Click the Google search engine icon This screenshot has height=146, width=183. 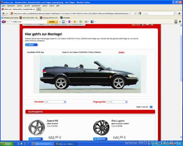tap(140, 14)
